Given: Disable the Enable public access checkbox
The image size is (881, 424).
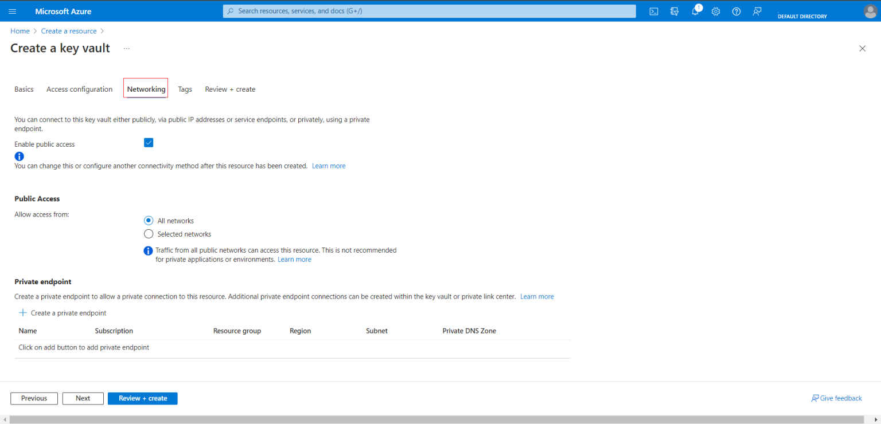Looking at the screenshot, I should [x=149, y=142].
